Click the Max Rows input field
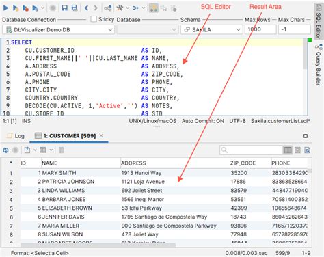The image size is (324, 257). pyautogui.click(x=260, y=29)
